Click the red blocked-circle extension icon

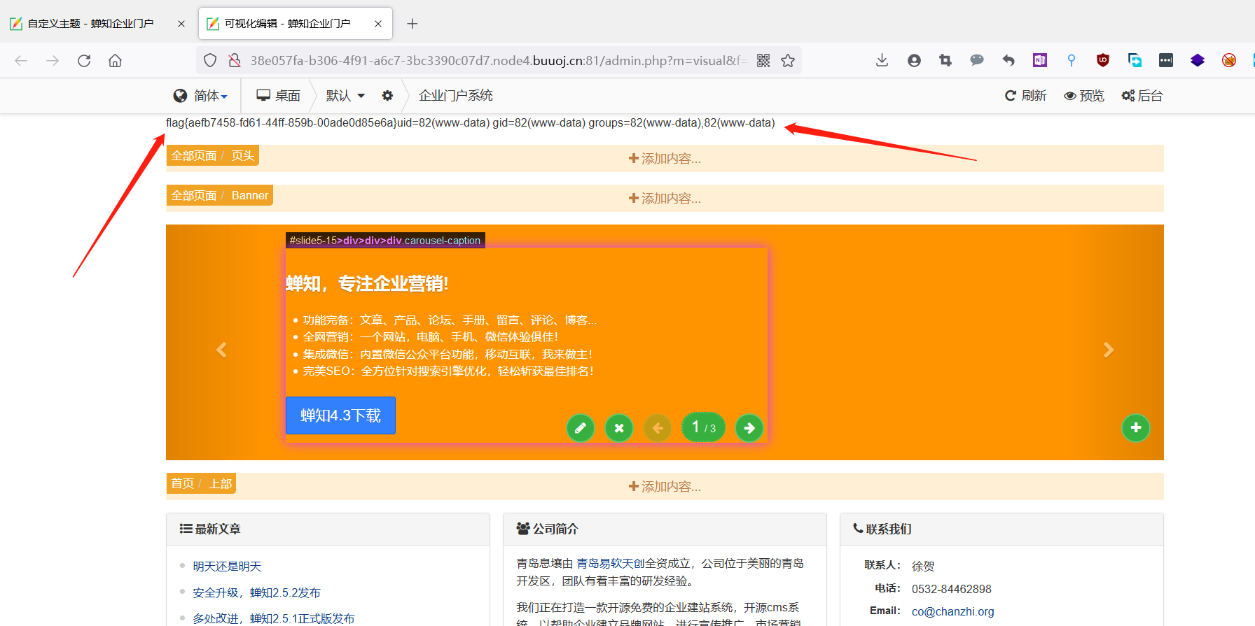[x=1229, y=61]
